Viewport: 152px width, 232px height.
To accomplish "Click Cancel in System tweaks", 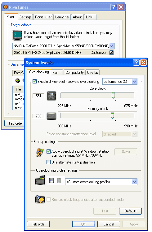I will click(109, 224).
